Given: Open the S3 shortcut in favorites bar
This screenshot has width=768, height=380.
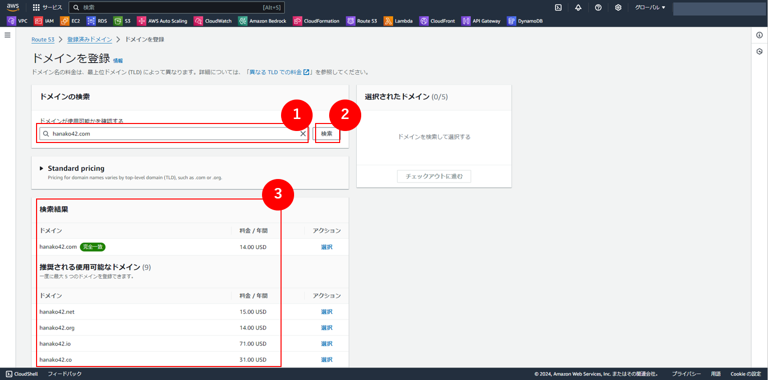Looking at the screenshot, I should pyautogui.click(x=122, y=21).
